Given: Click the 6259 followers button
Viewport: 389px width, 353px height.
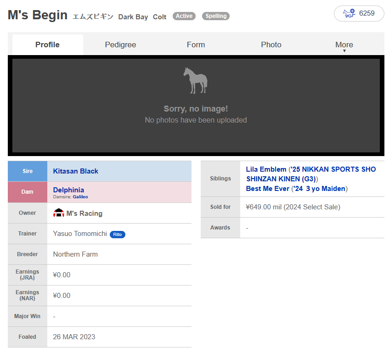Looking at the screenshot, I should pyautogui.click(x=359, y=13).
